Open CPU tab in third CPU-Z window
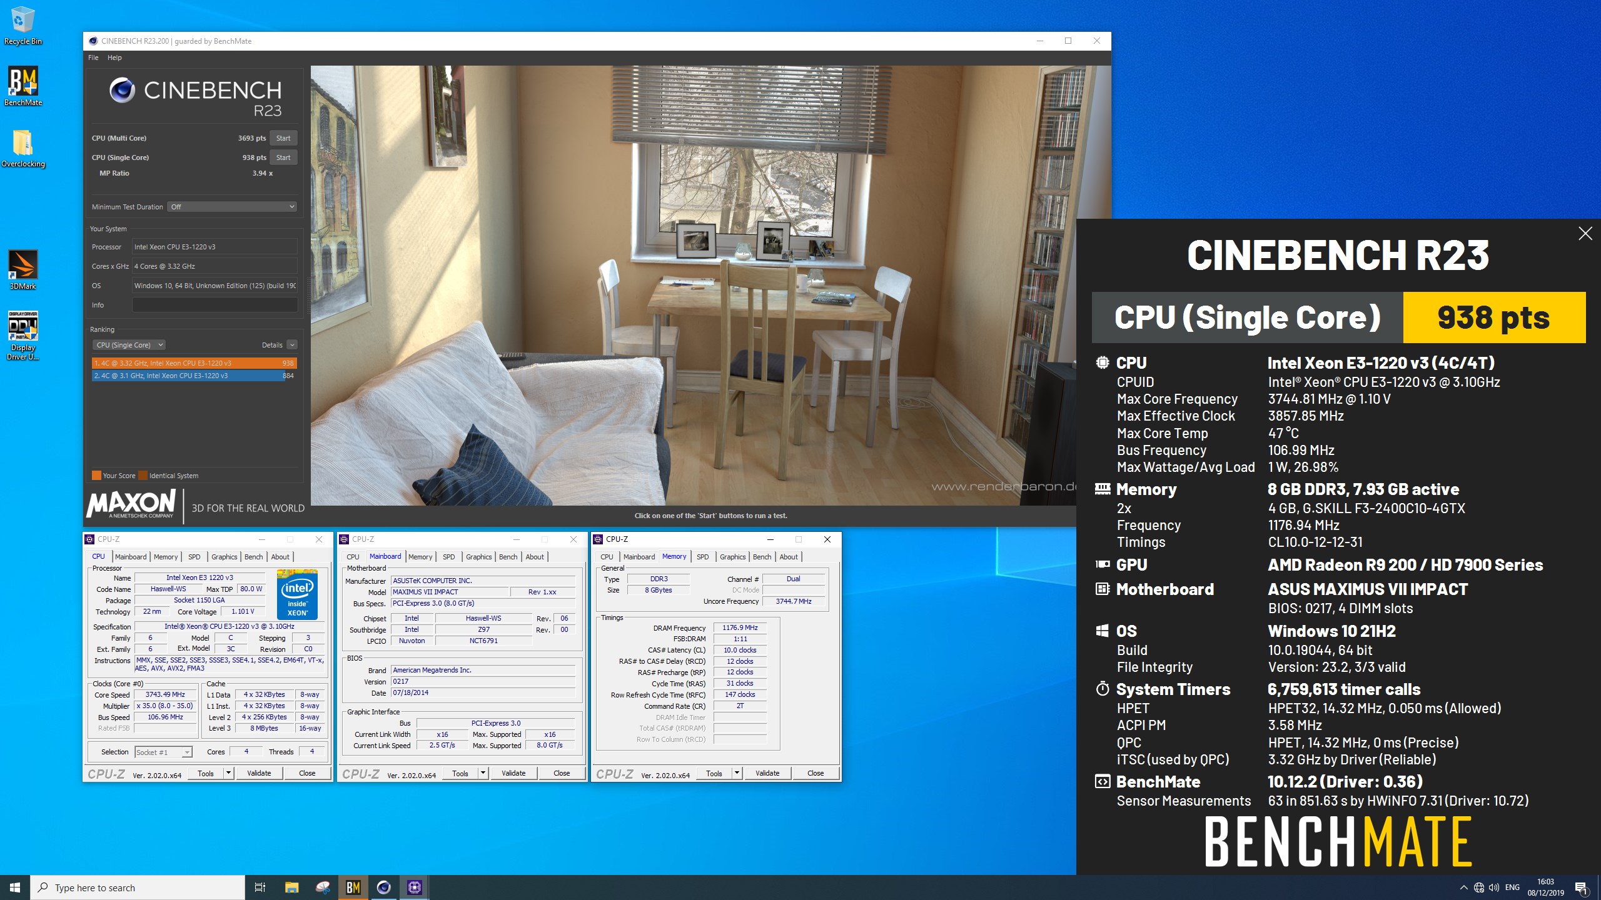 click(x=607, y=557)
